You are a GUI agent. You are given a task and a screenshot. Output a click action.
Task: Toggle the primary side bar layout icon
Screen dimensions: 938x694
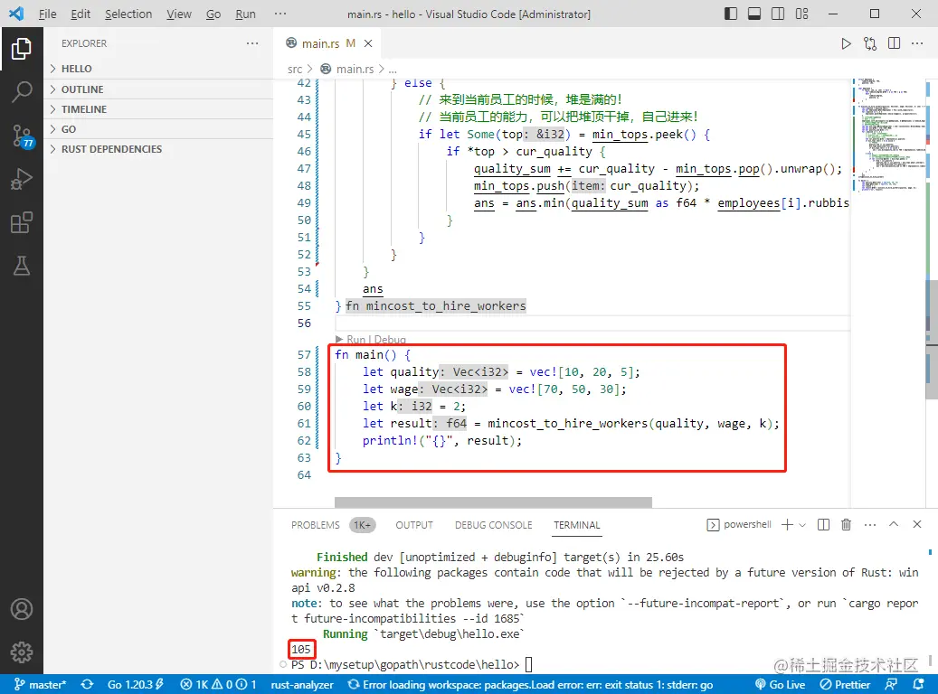(x=731, y=14)
